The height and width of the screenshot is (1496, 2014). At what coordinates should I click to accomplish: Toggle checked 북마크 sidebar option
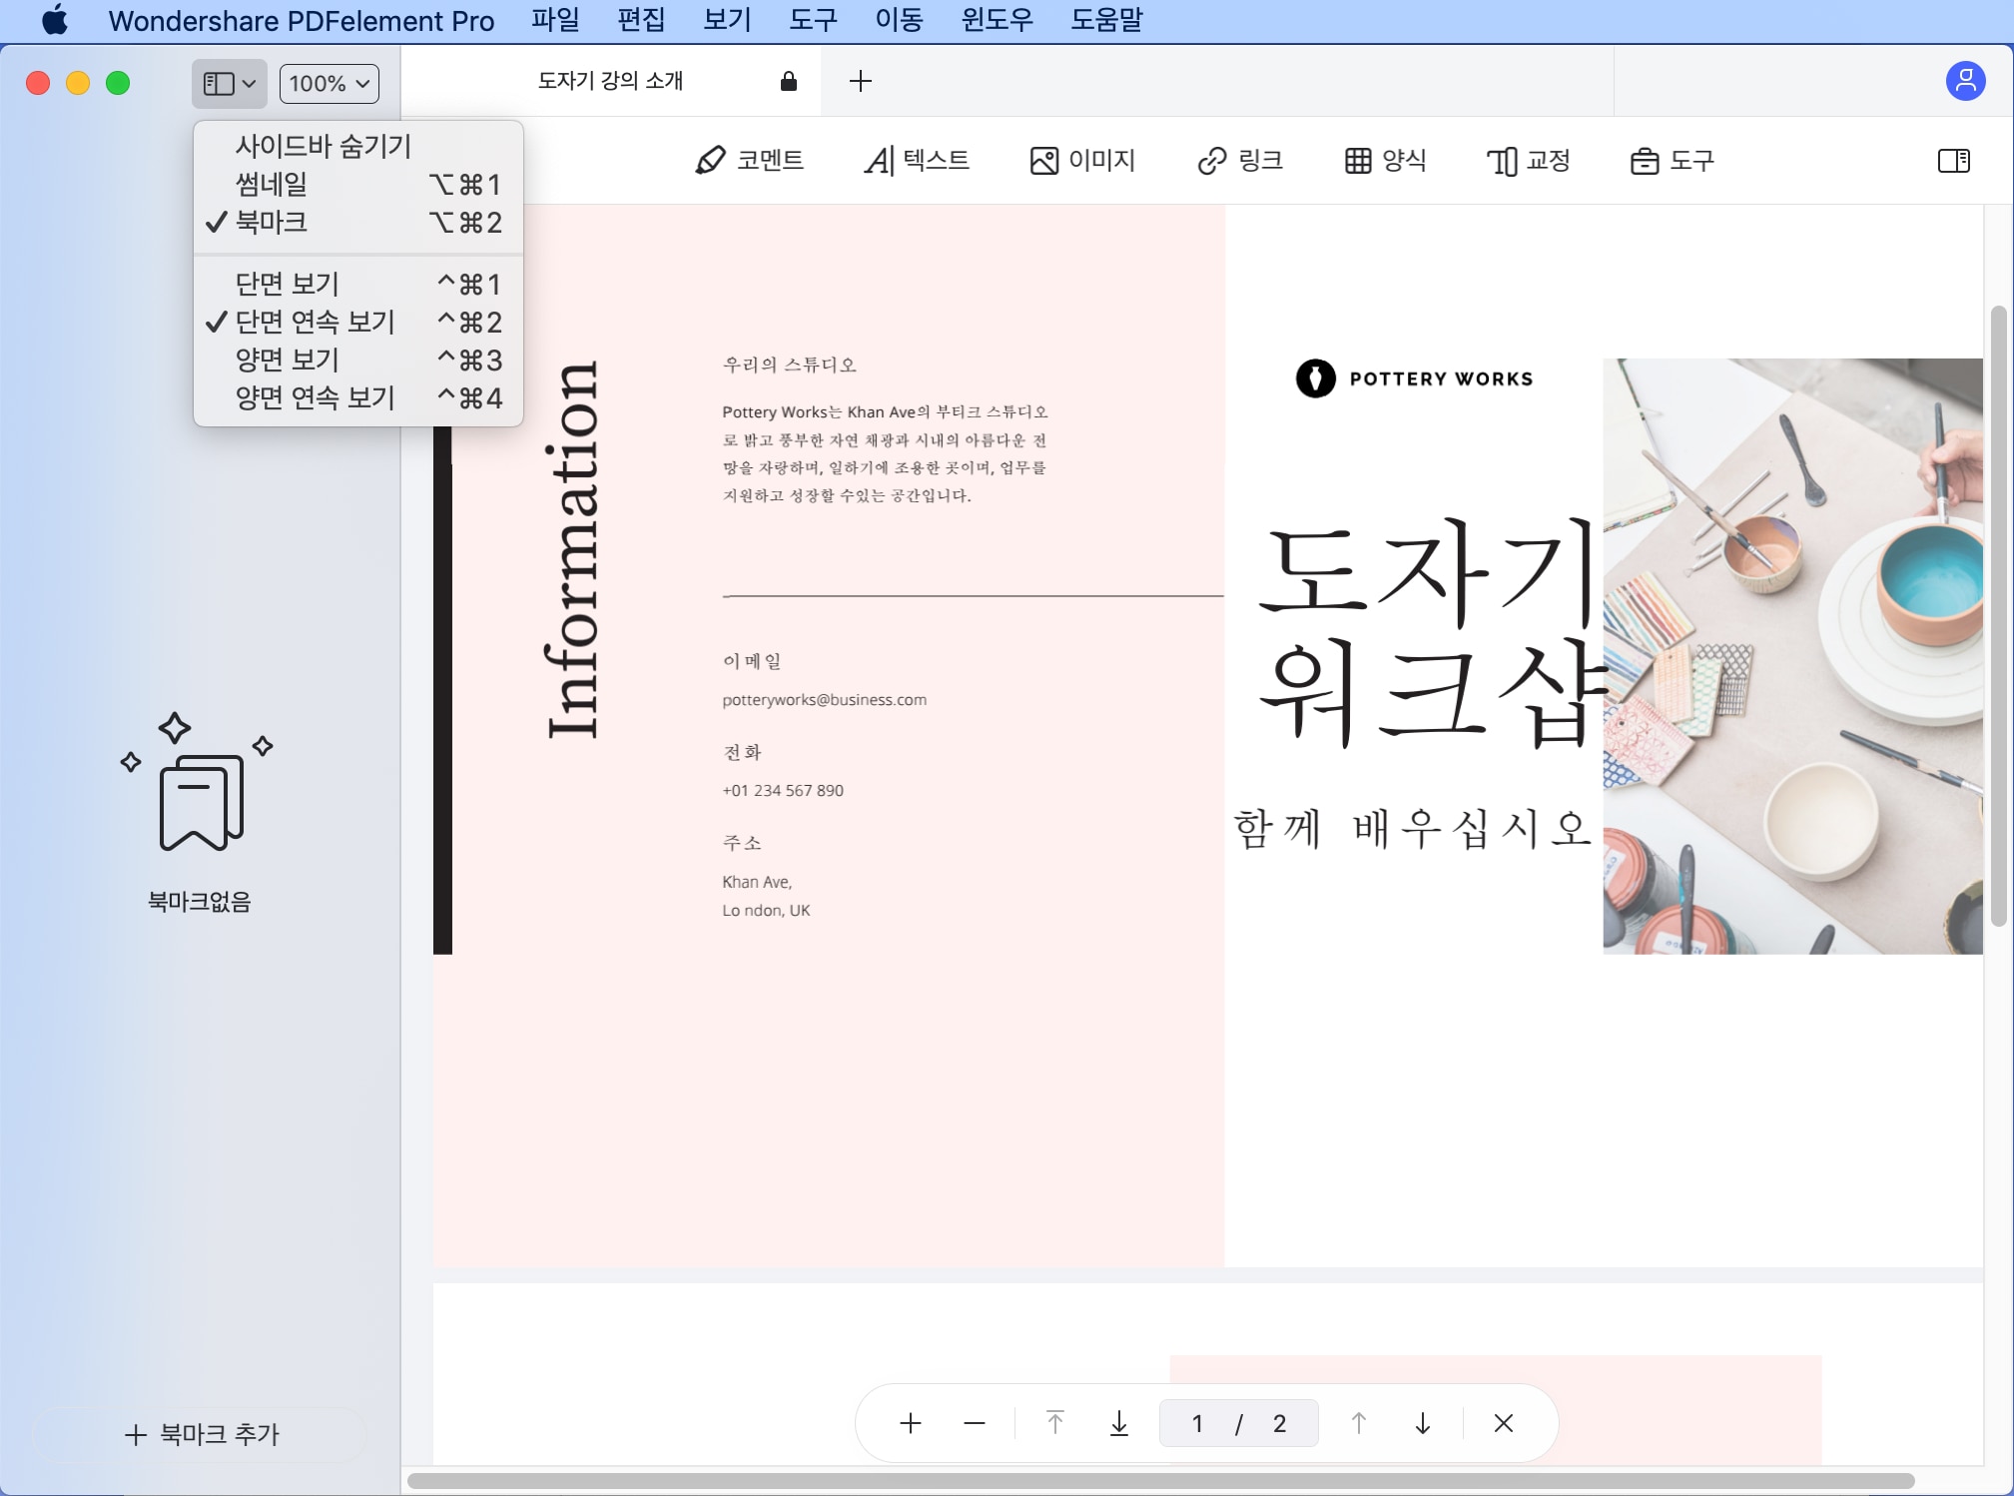click(357, 222)
